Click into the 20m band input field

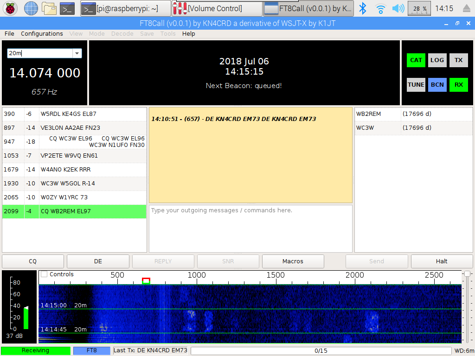40,53
